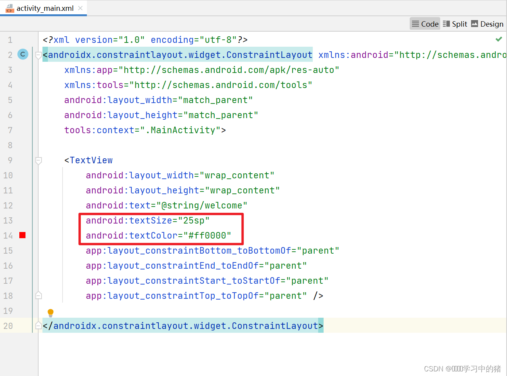The image size is (507, 376).
Task: Click the related class gutter icon on line 2
Action: pos(23,54)
